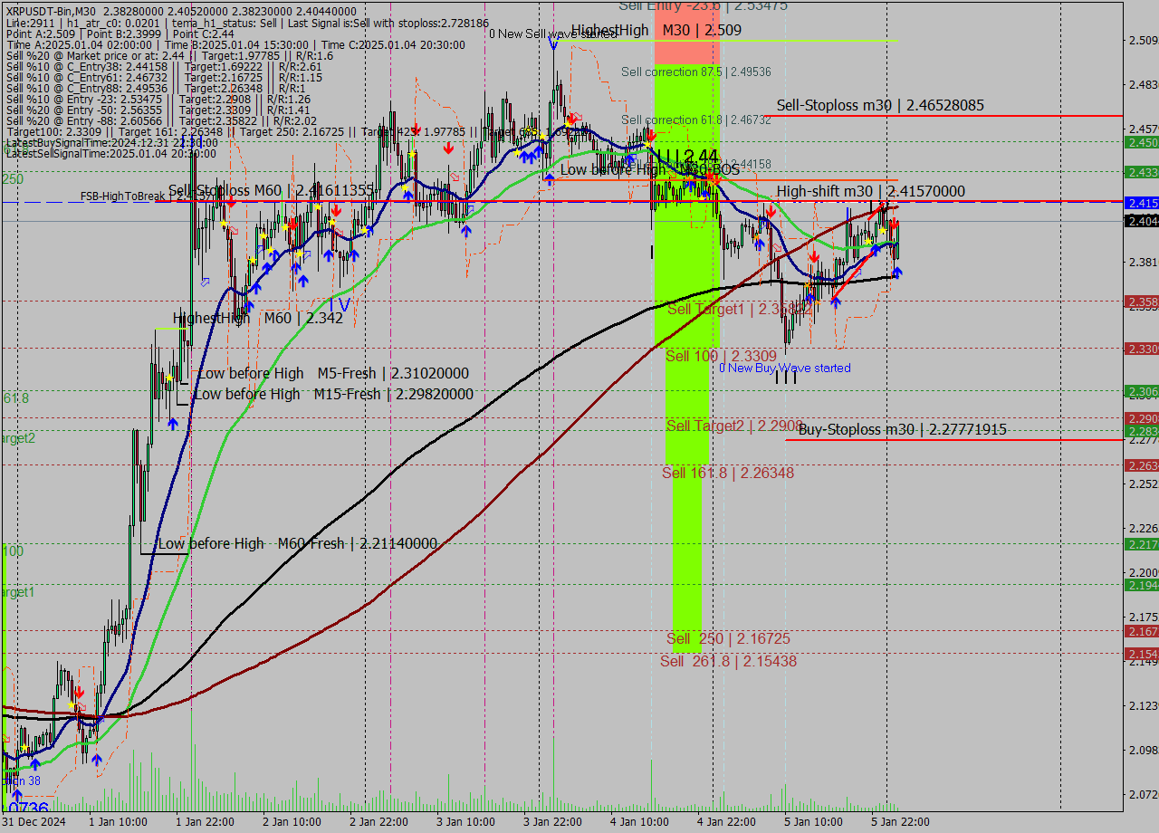Click the red 2.154 price tag
This screenshot has height=833, width=1159.
(x=1142, y=654)
